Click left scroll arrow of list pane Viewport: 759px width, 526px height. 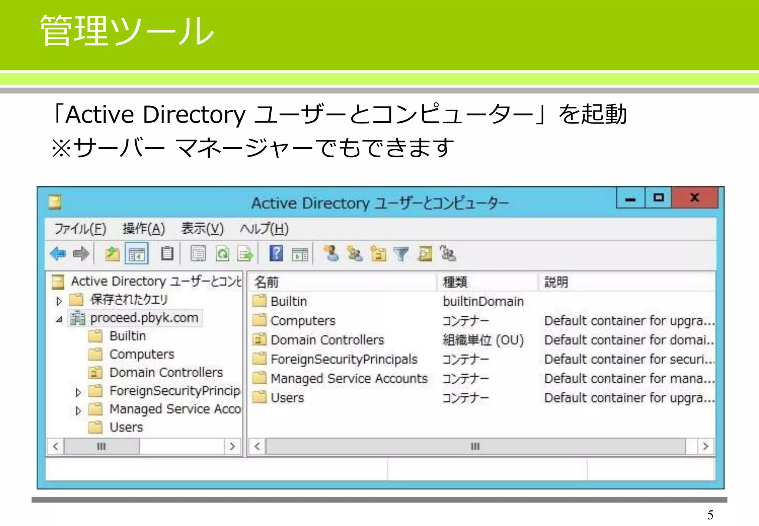pos(257,446)
